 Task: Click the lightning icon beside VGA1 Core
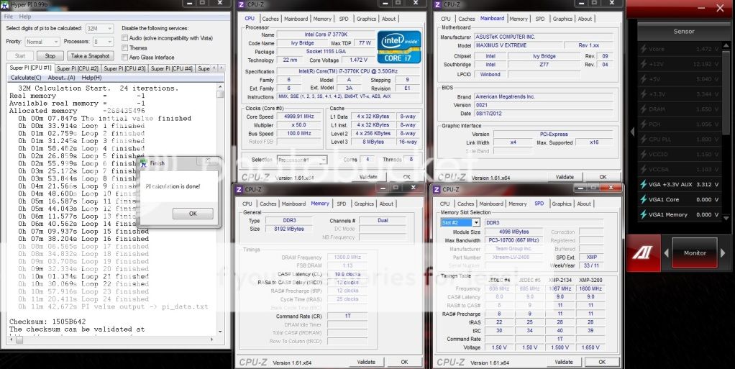[644, 199]
